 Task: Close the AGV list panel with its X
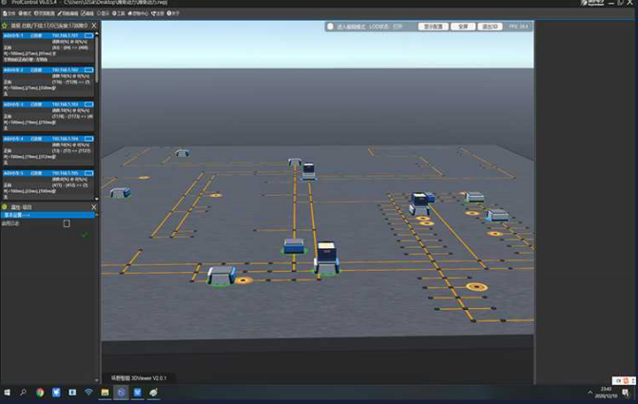click(x=93, y=28)
